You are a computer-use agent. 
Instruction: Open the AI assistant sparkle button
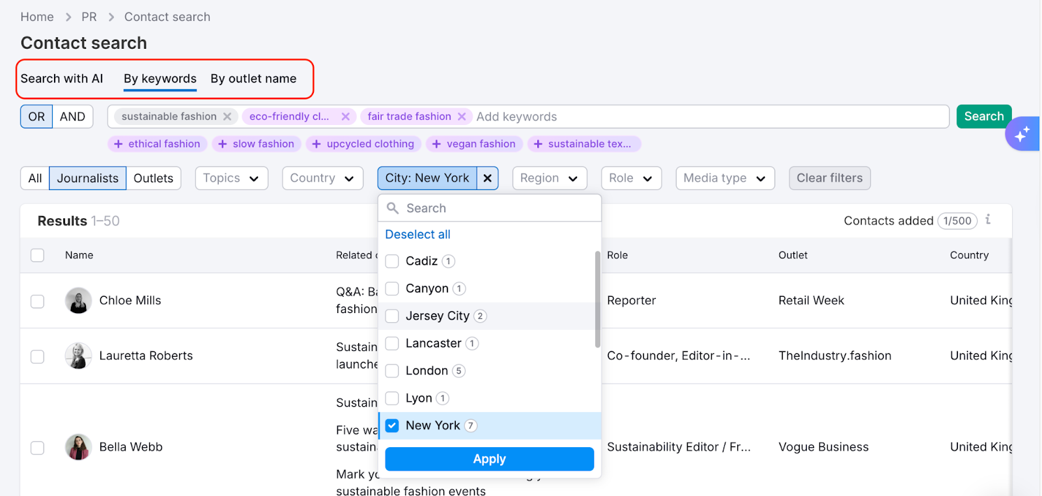(x=1021, y=134)
